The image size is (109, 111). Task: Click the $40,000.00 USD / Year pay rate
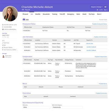pos(40,76)
